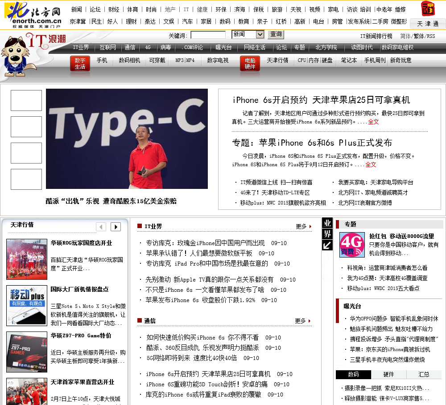Viewport: 446px width, 405px height.
Task: Click the large Type-C featured image
Action: tap(127, 139)
